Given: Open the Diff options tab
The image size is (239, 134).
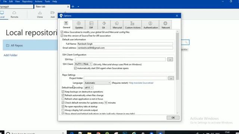Looking at the screenshot, I should (91, 25).
